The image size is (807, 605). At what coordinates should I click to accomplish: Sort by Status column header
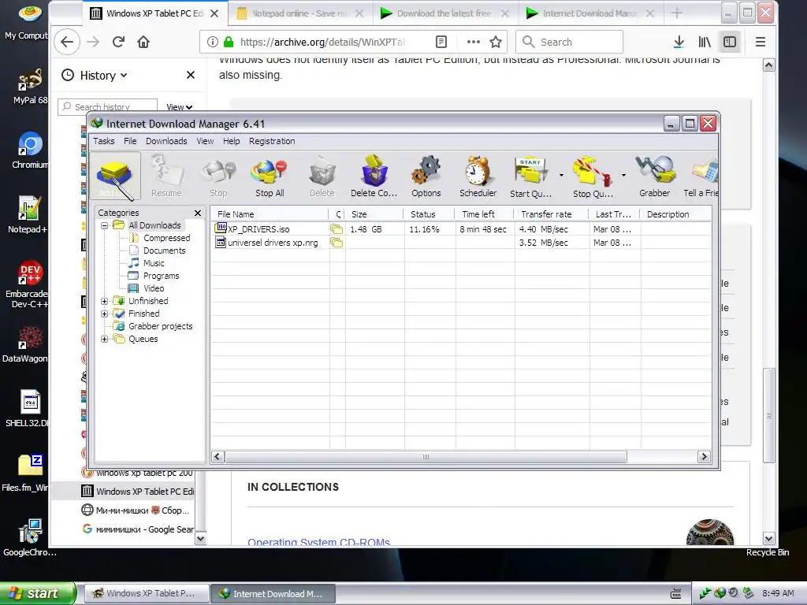[x=430, y=214]
